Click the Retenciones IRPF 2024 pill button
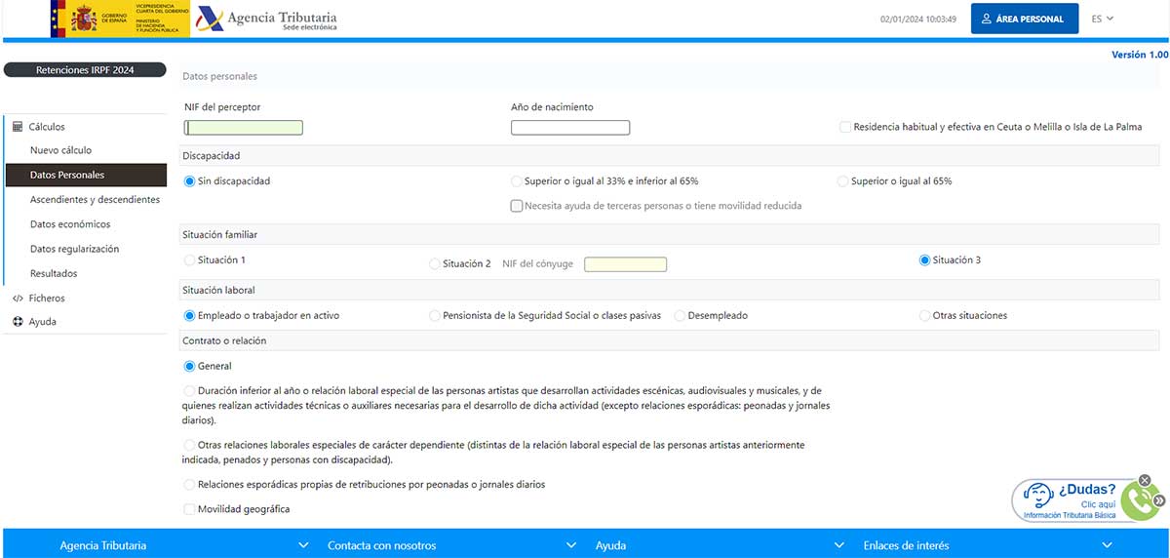Image resolution: width=1170 pixels, height=558 pixels. coord(85,70)
